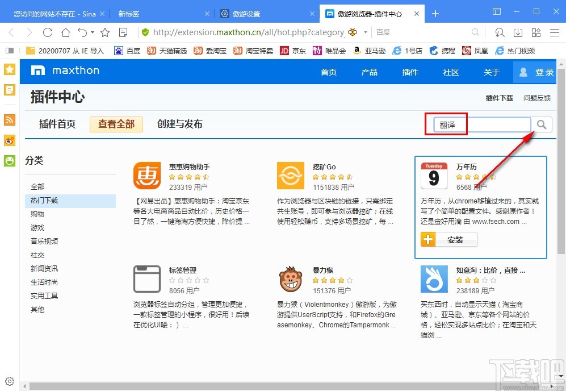Click the toolbar search magnifier icon
566x391 pixels.
475,32
